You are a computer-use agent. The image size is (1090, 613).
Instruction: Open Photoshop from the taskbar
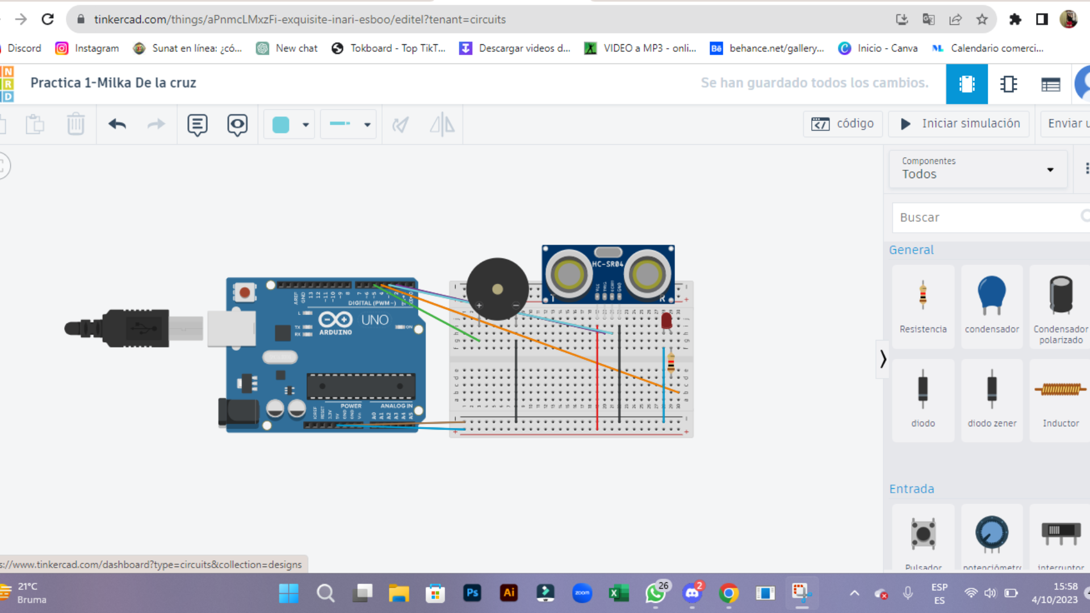[x=472, y=593]
